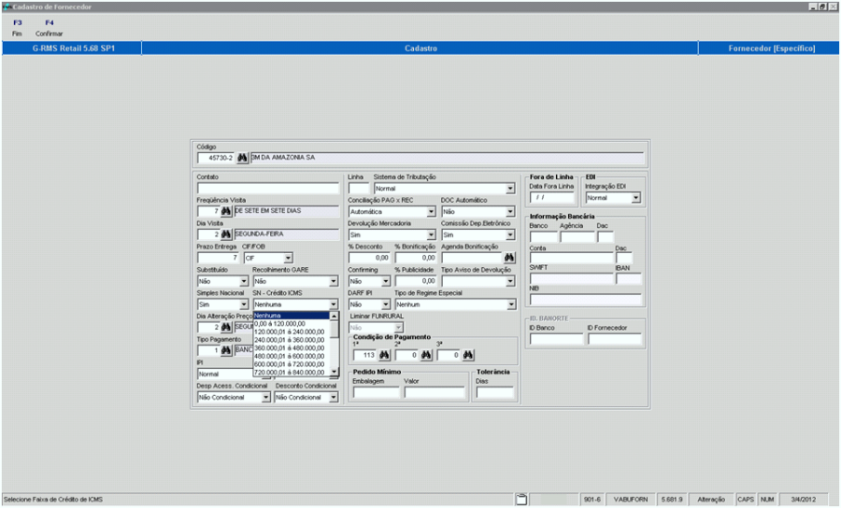
Task: Click the Conta input field
Action: pyautogui.click(x=572, y=259)
